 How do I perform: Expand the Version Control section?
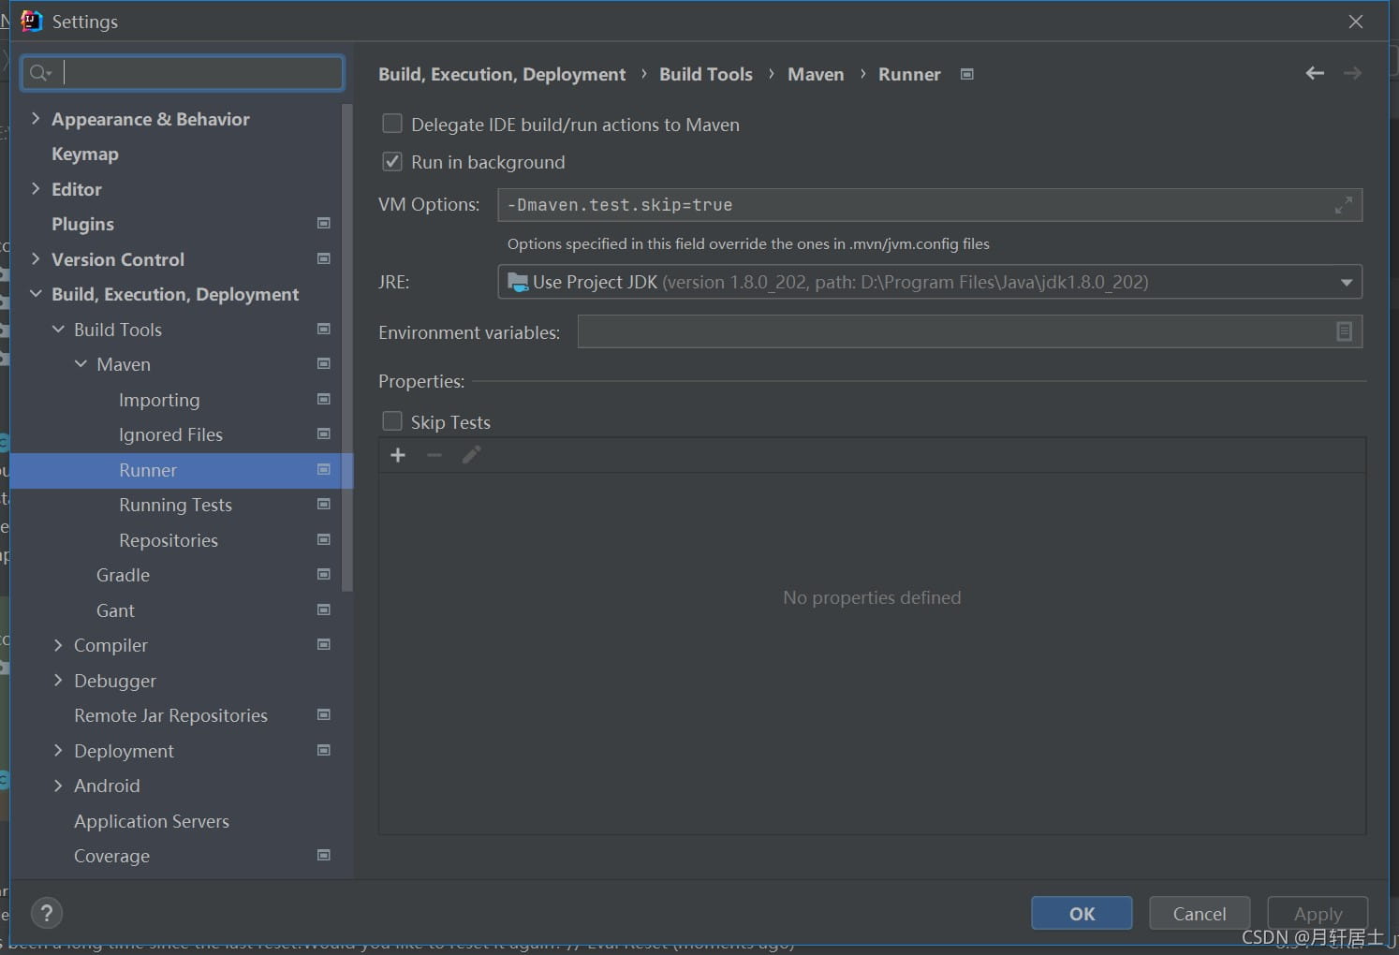[x=36, y=258]
